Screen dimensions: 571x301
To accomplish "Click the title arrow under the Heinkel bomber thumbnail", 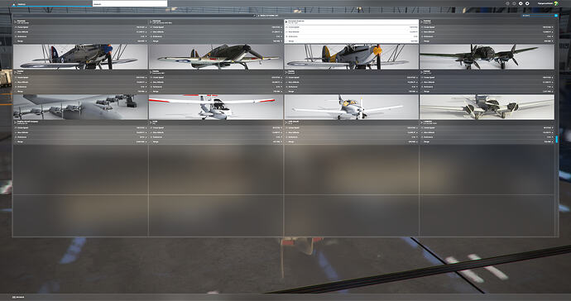I will point(422,73).
